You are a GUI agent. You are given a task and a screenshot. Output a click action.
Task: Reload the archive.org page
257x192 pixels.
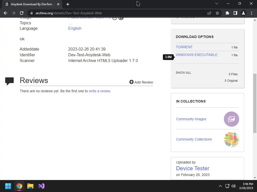[22, 13]
